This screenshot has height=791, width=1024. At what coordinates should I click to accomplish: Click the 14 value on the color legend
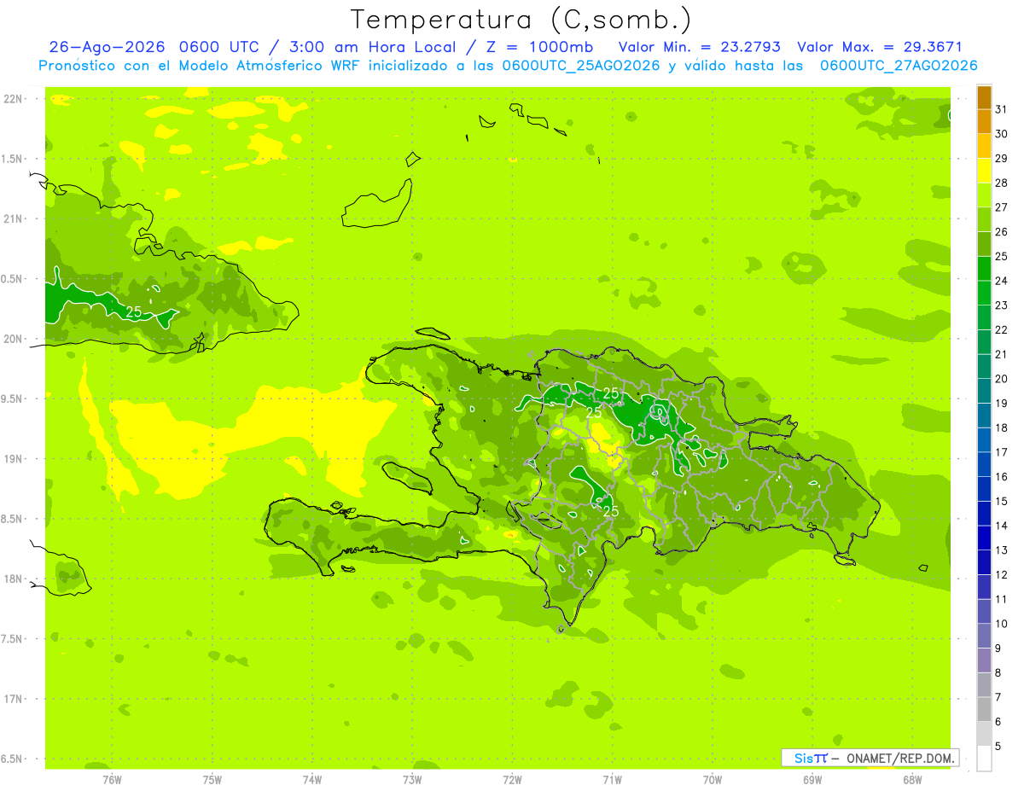pos(1001,526)
